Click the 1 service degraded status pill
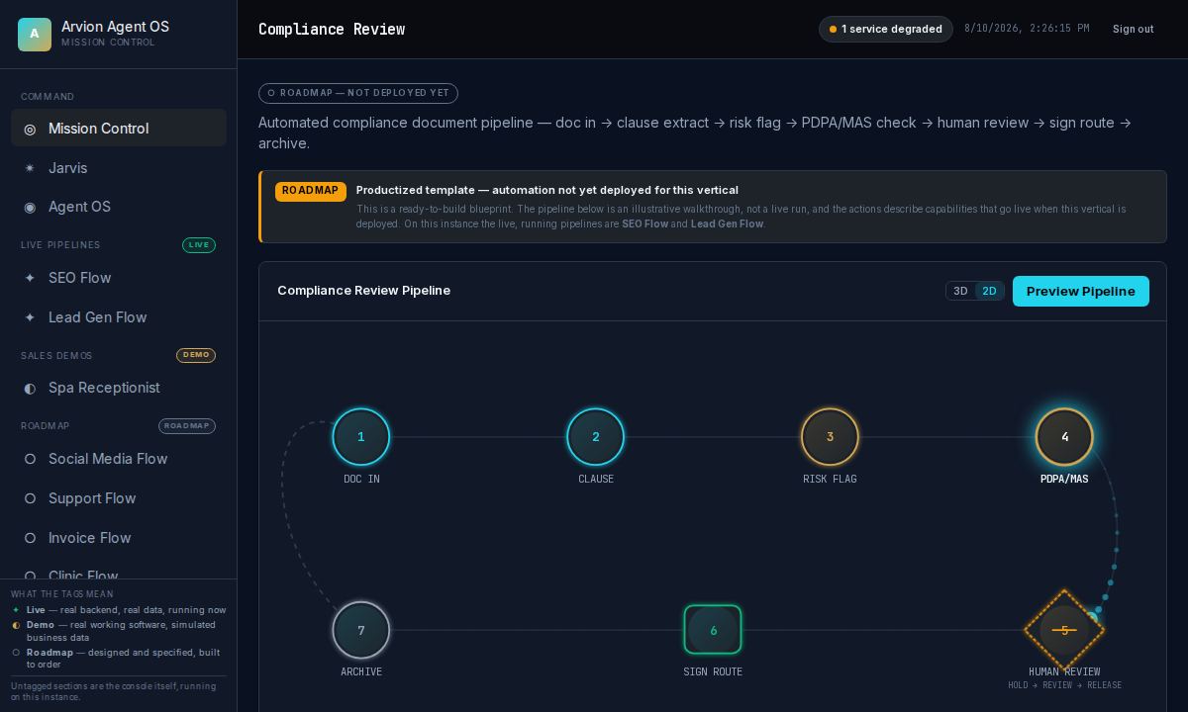Viewport: 1188px width, 712px height. click(886, 29)
